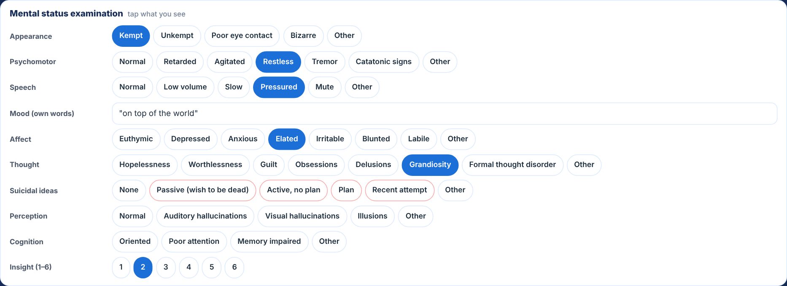
Task: Select Catatonic signs chip
Action: point(383,62)
